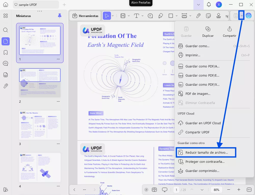Expand the selection tool dropdown arrow
This screenshot has width=255, height=195.
(113, 16)
